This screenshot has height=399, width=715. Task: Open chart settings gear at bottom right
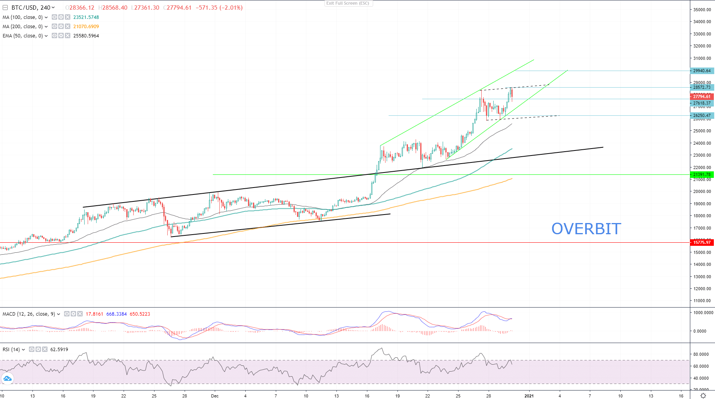tap(703, 396)
